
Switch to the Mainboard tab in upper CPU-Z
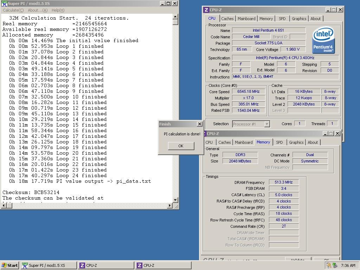pyautogui.click(x=246, y=19)
